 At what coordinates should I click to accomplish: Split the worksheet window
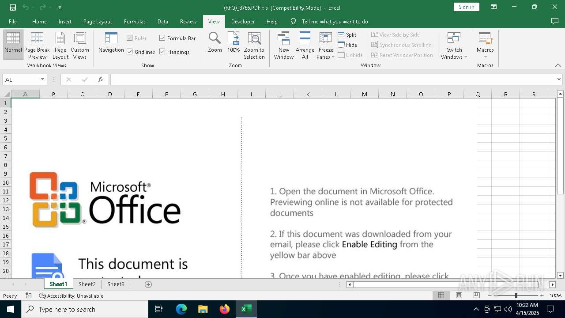coord(347,34)
